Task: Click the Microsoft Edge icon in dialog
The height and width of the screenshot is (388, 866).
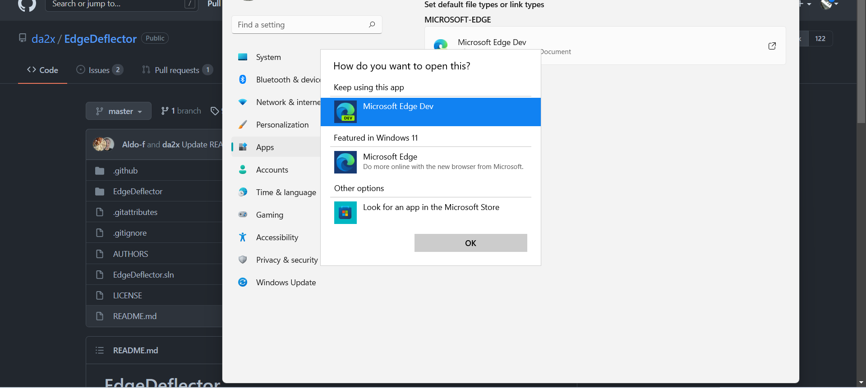Action: click(345, 162)
